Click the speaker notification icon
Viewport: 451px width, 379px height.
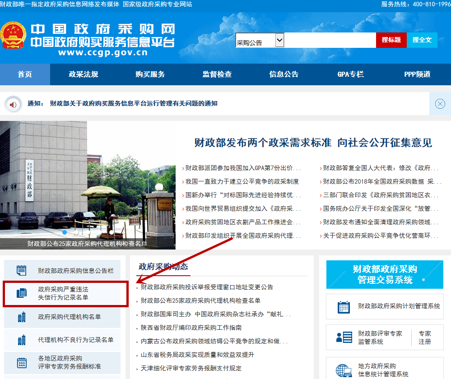(x=14, y=105)
